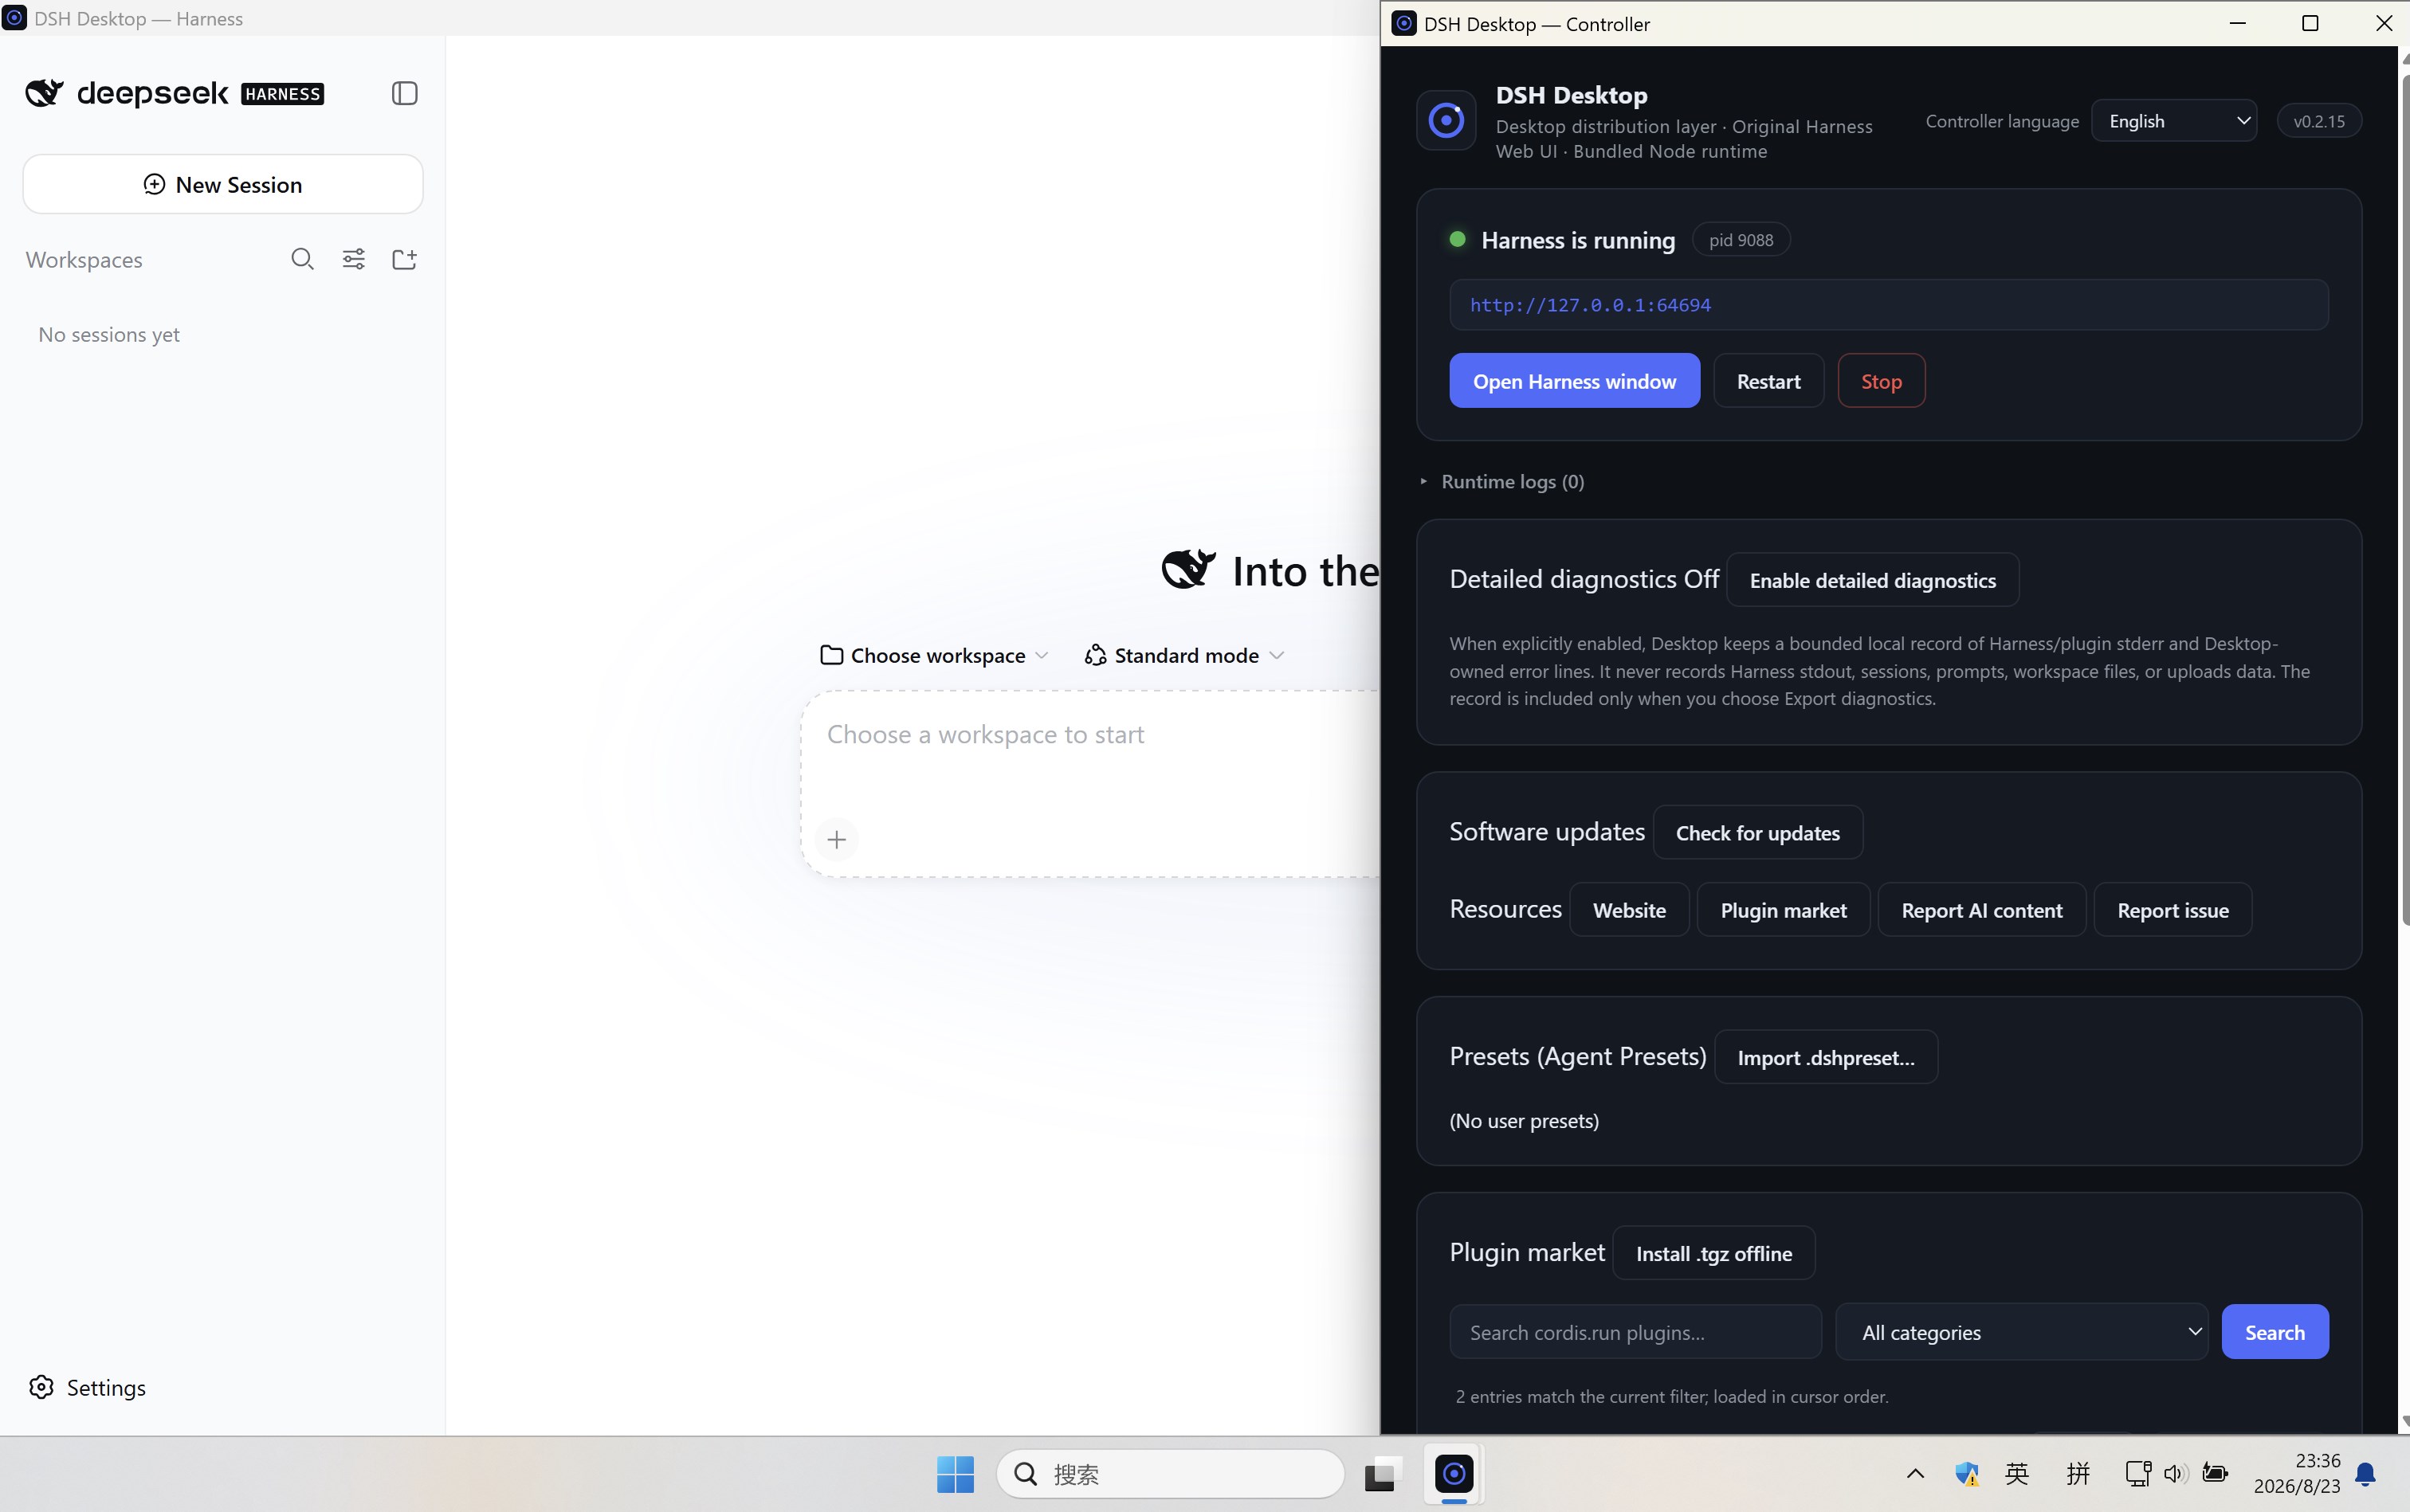Click the Windows taskbar search box
2410x1512 pixels.
tap(1169, 1473)
